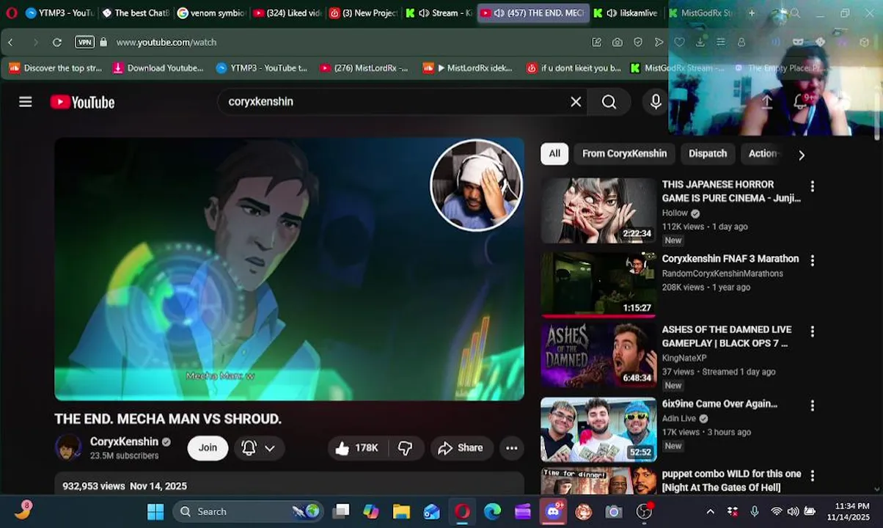Screen dimensions: 883x528
Task: Select the 'Dispatch' filter chip
Action: 708,154
